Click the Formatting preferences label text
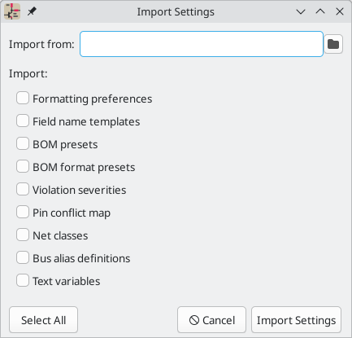Image resolution: width=352 pixels, height=338 pixels. coord(93,99)
